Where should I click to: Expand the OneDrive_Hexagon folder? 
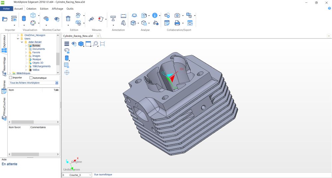(x=18, y=35)
